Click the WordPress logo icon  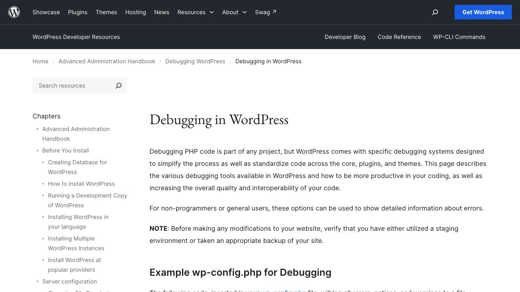coord(14,12)
